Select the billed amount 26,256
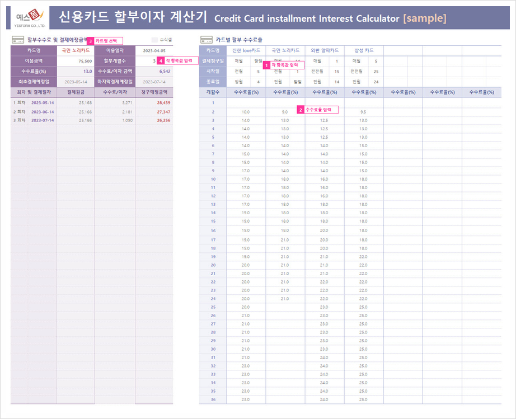The height and width of the screenshot is (419, 516). pos(163,120)
